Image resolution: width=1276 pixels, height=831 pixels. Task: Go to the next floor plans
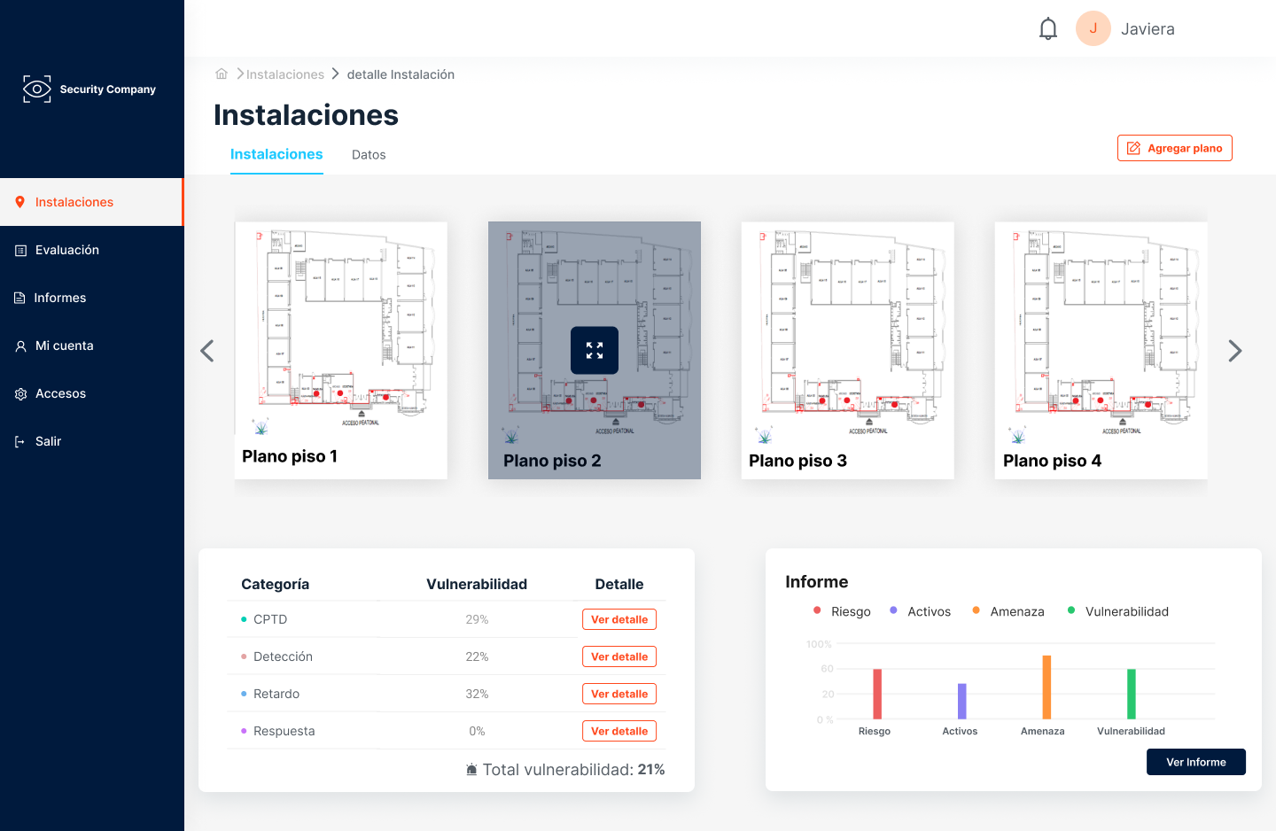[1235, 351]
